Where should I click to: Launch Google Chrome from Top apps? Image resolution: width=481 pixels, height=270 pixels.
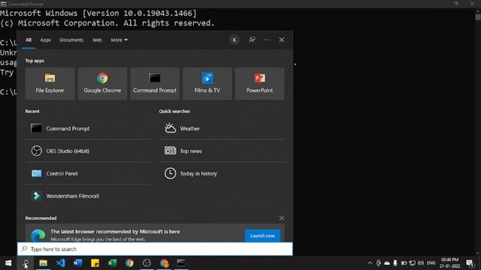(102, 83)
